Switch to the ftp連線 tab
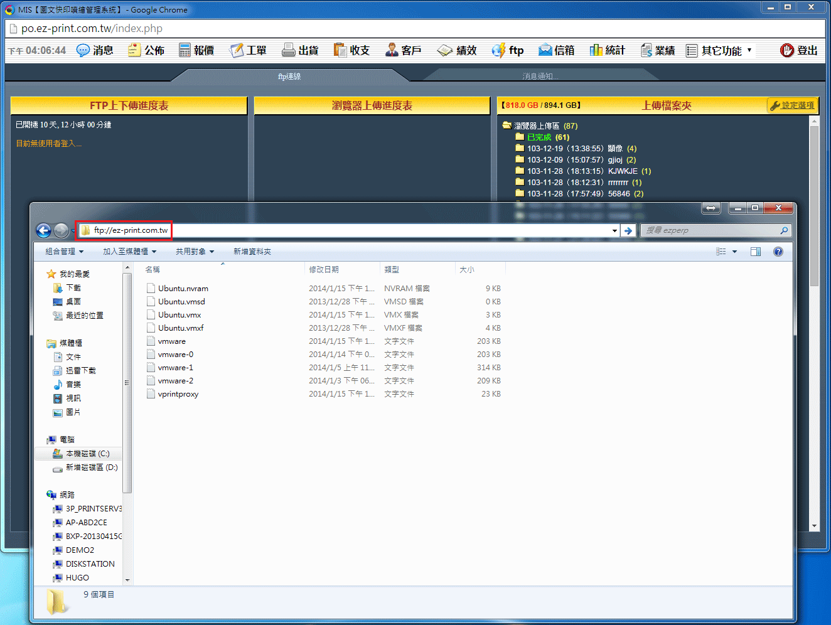831x625 pixels. [289, 76]
